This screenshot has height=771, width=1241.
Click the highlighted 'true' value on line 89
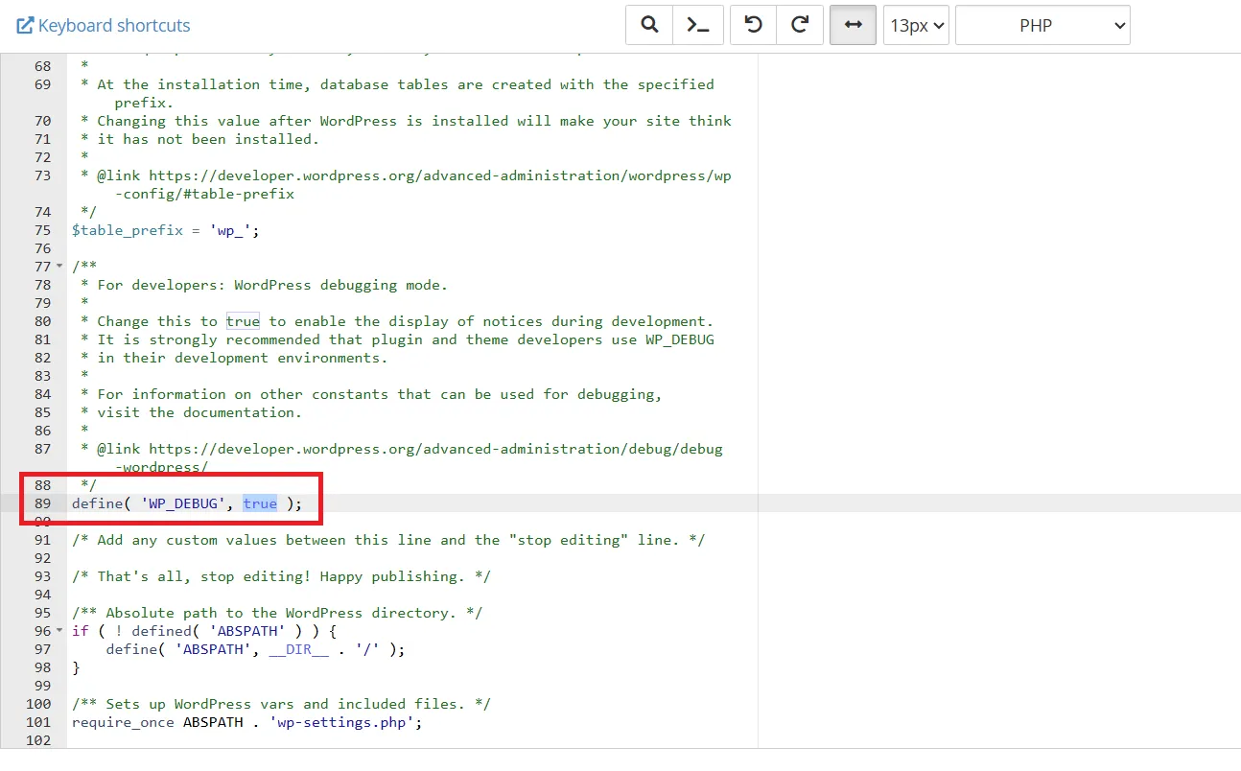pos(260,503)
